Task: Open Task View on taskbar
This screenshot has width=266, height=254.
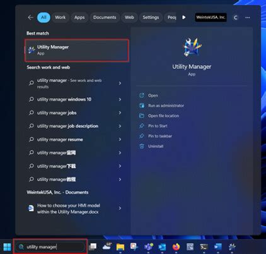Action: click(93, 246)
